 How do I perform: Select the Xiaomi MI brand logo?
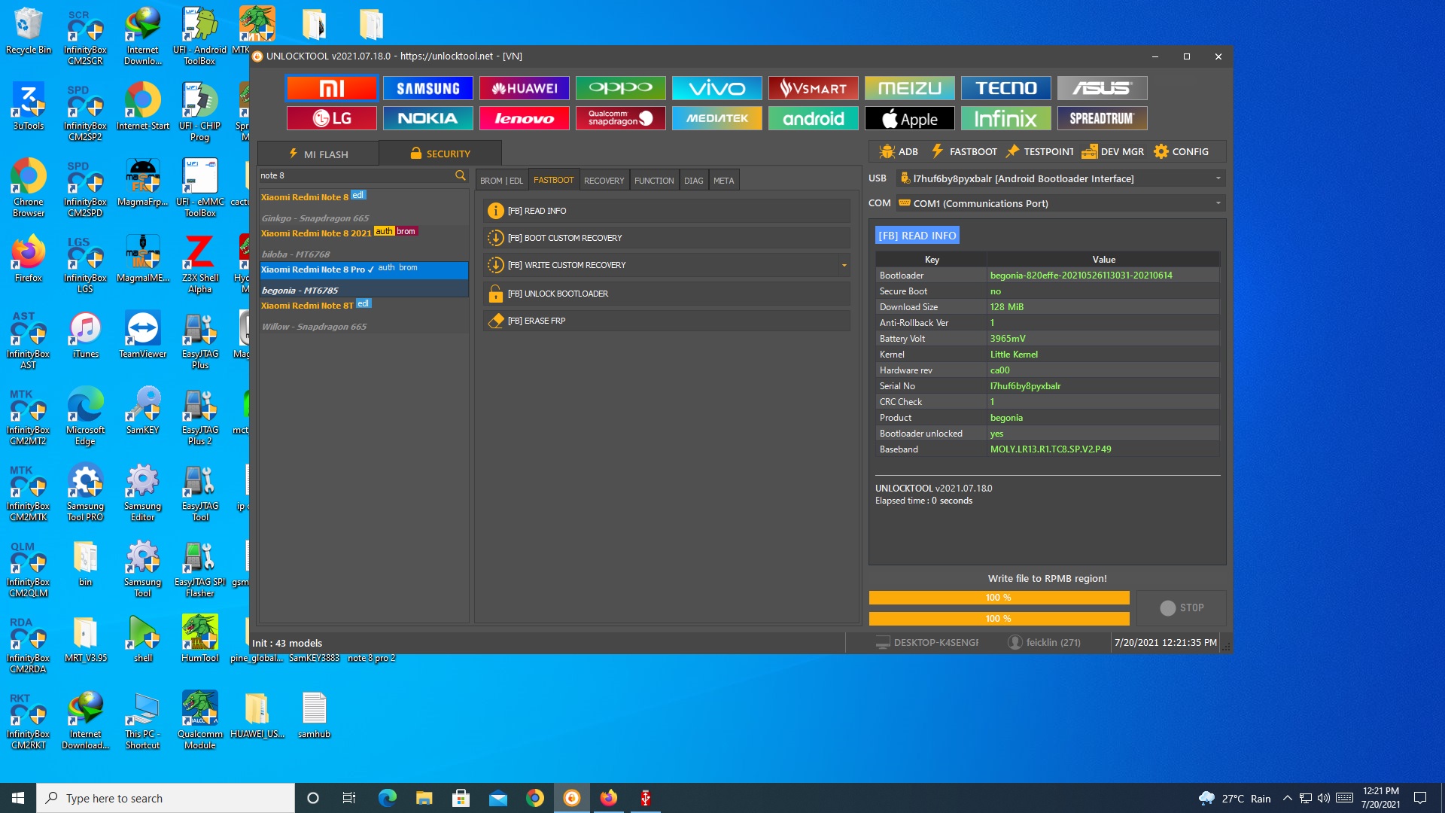point(331,88)
